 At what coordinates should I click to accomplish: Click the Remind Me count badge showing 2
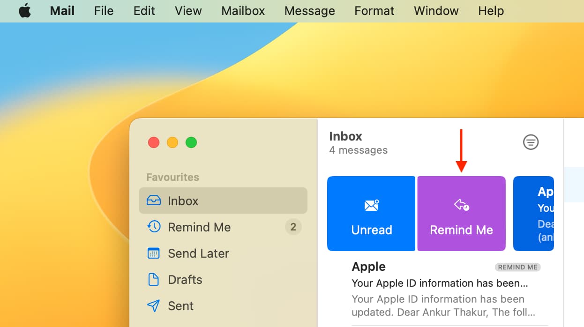click(293, 227)
